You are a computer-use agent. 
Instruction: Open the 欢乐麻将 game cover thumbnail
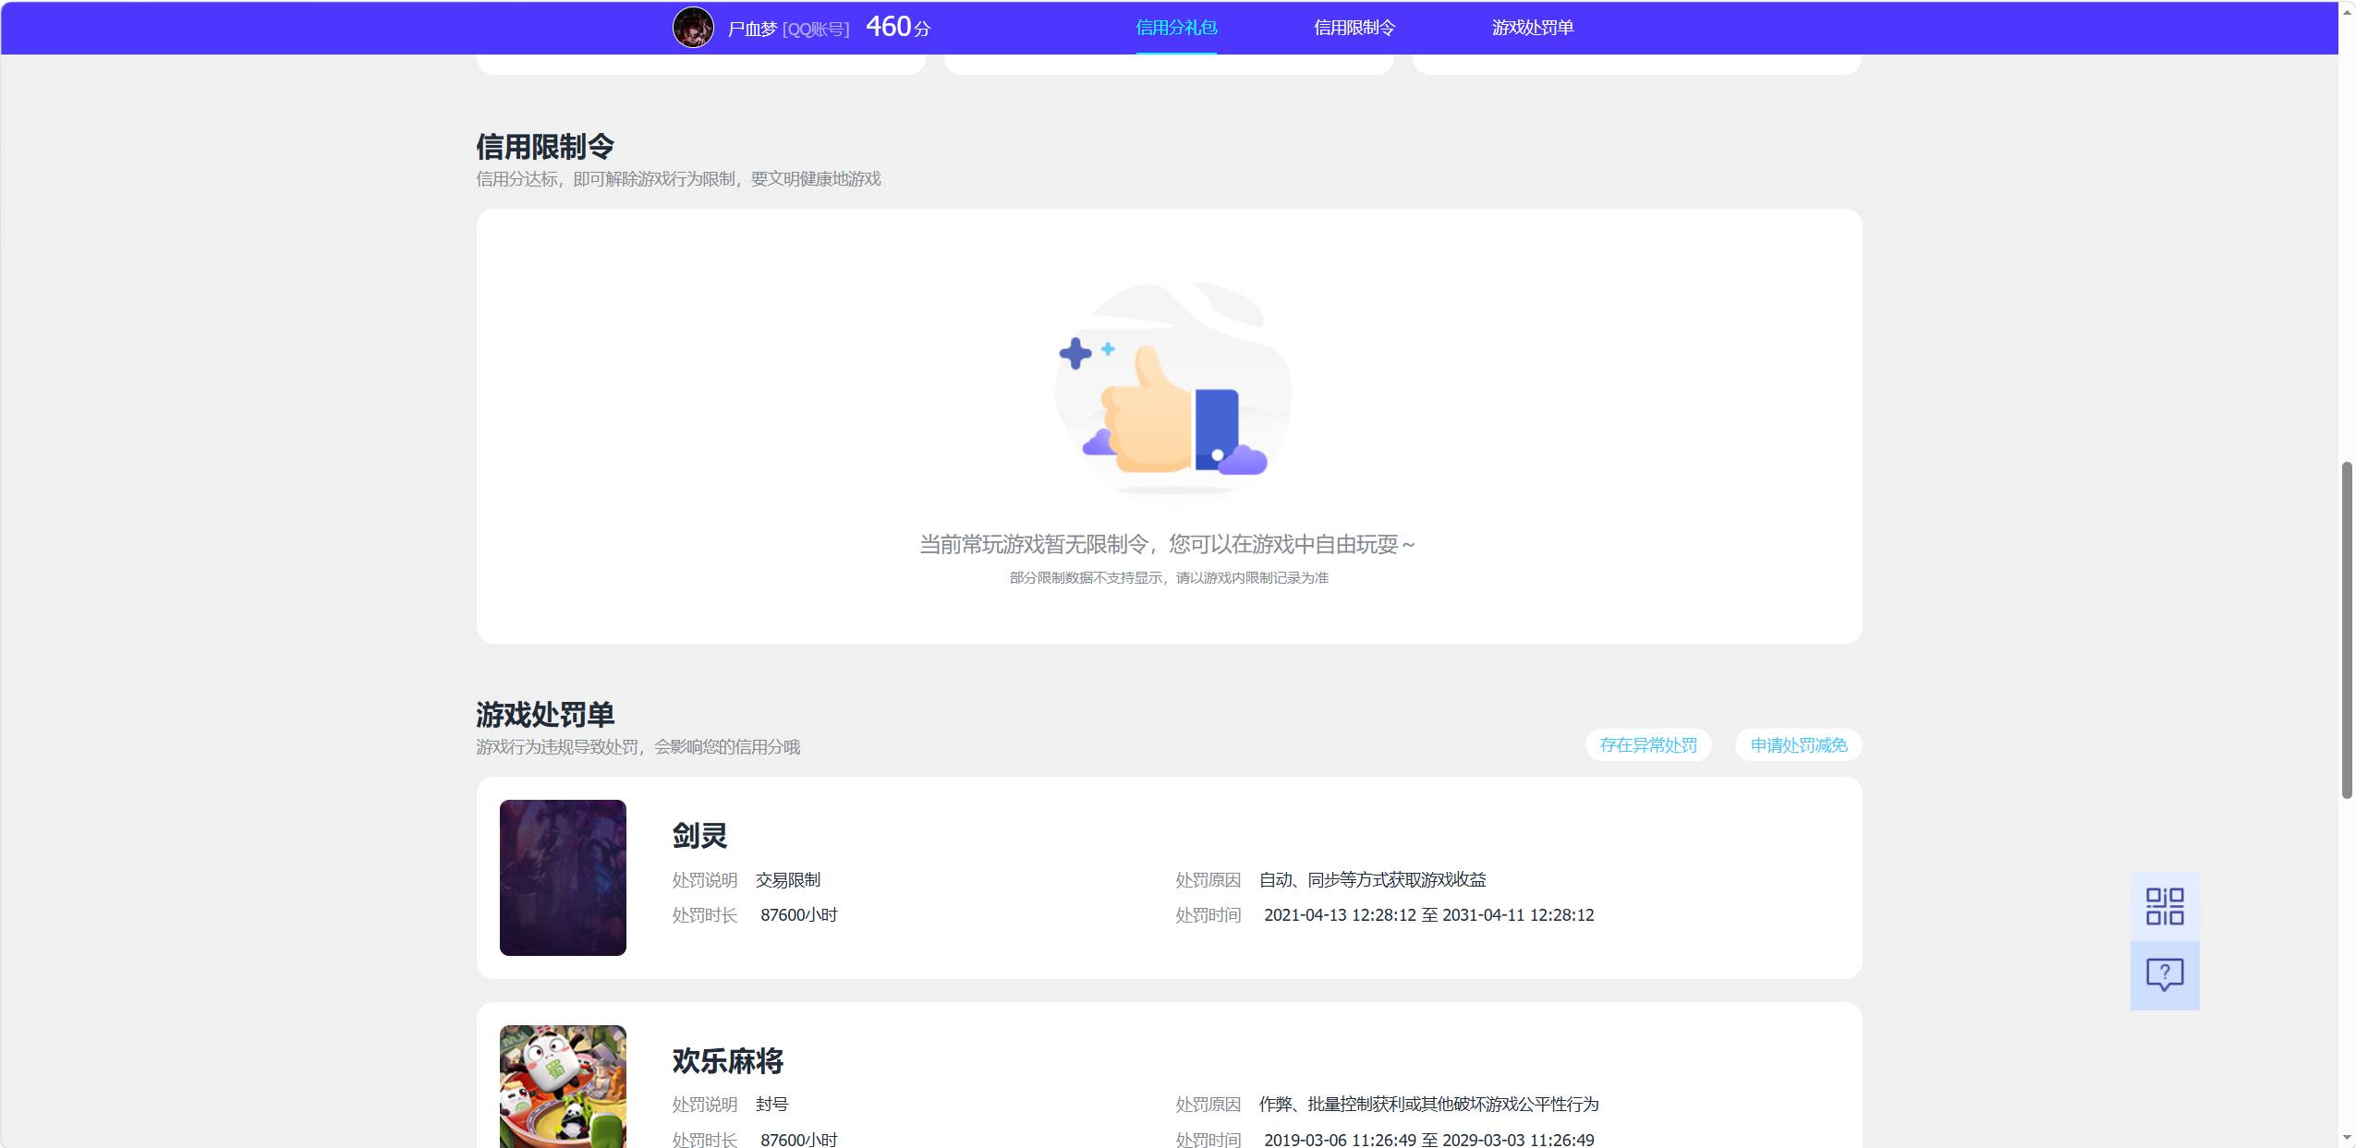point(563,1087)
